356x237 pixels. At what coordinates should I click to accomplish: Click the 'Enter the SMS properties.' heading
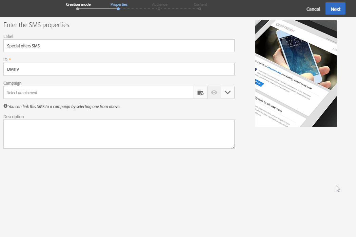click(37, 25)
